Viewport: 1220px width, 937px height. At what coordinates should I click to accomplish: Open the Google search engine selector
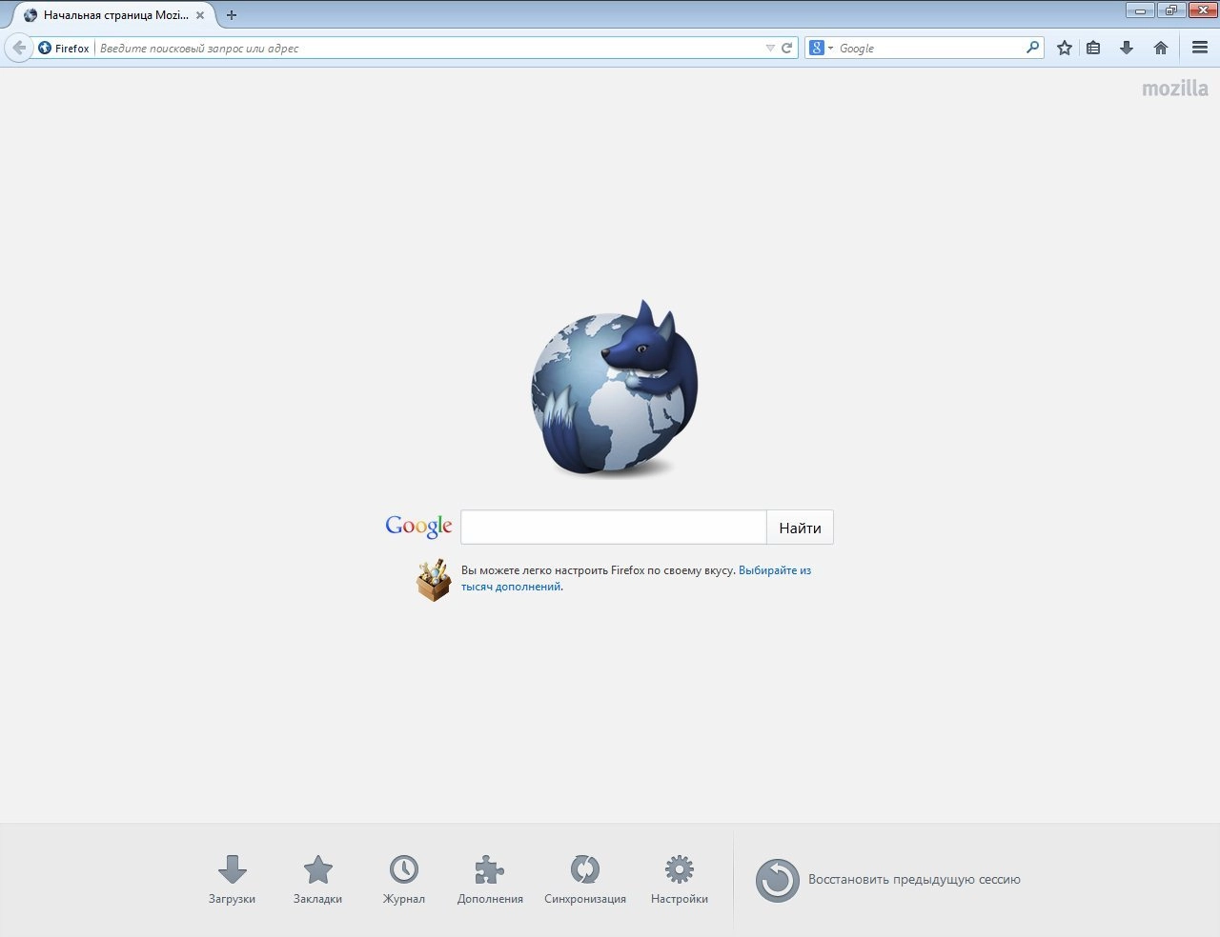pyautogui.click(x=821, y=48)
